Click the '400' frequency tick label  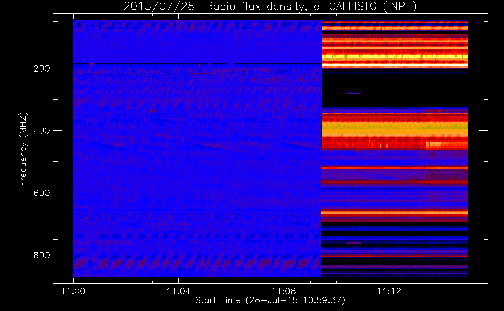pyautogui.click(x=42, y=131)
